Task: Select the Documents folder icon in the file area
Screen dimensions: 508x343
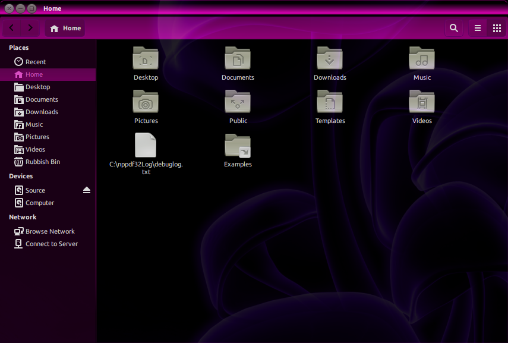Action: [x=238, y=58]
